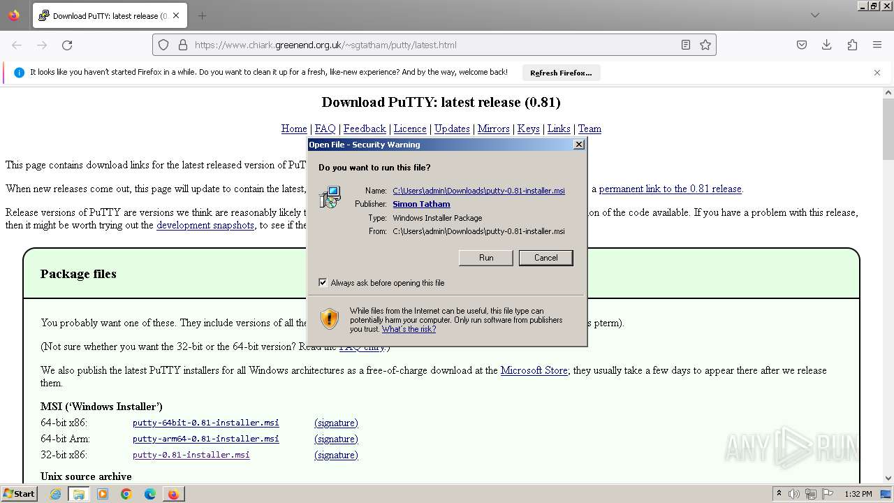Click the URL address bar field
This screenshot has width=894, height=503.
click(433, 45)
